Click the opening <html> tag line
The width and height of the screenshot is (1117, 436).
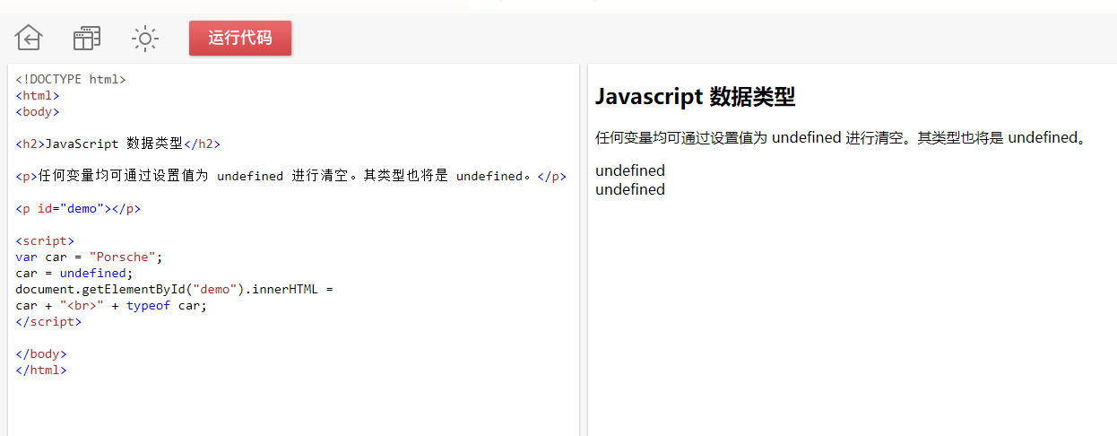tap(38, 95)
